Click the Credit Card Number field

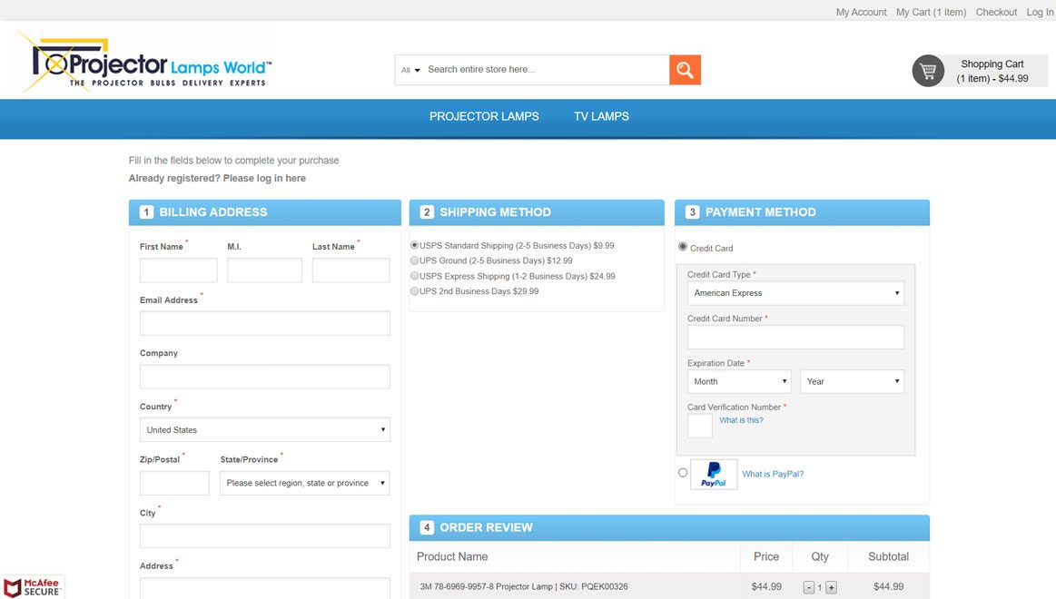(794, 337)
